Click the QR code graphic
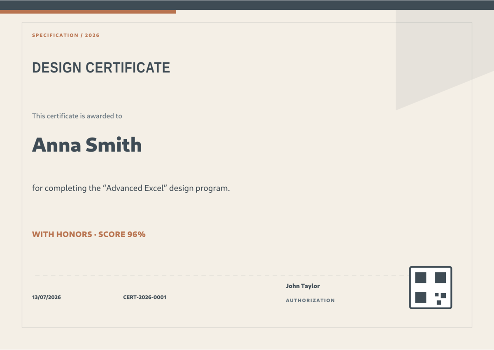Screen dimensions: 494x350 pyautogui.click(x=431, y=287)
